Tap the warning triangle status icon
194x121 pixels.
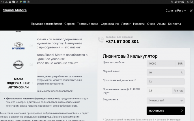coord(10,2)
